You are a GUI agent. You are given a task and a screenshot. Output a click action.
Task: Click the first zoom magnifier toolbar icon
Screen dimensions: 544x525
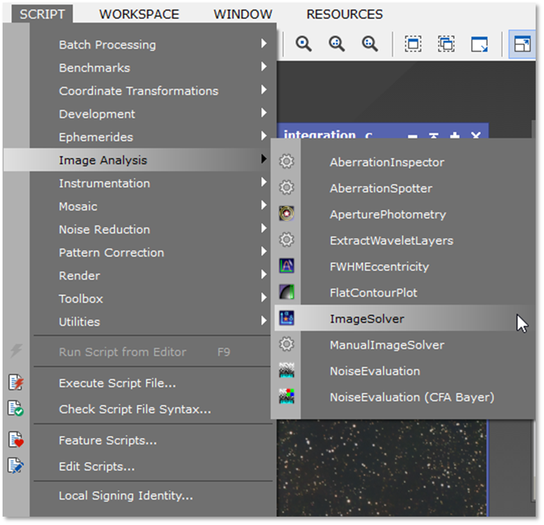point(303,44)
